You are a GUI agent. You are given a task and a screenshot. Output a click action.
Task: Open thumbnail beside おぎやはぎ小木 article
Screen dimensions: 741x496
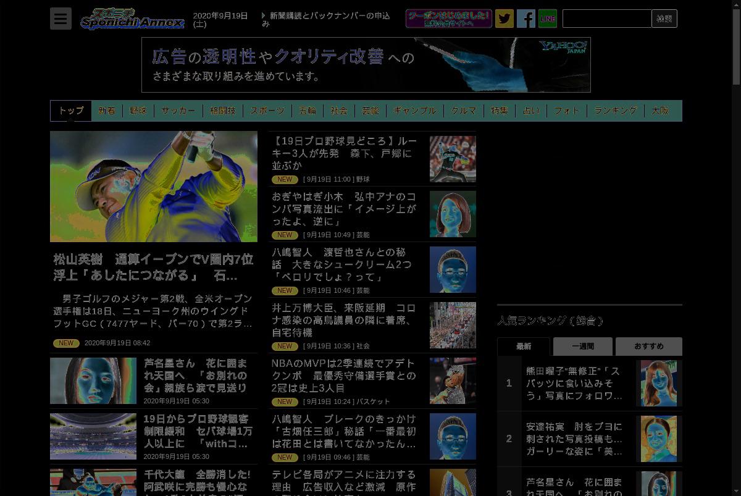453,214
